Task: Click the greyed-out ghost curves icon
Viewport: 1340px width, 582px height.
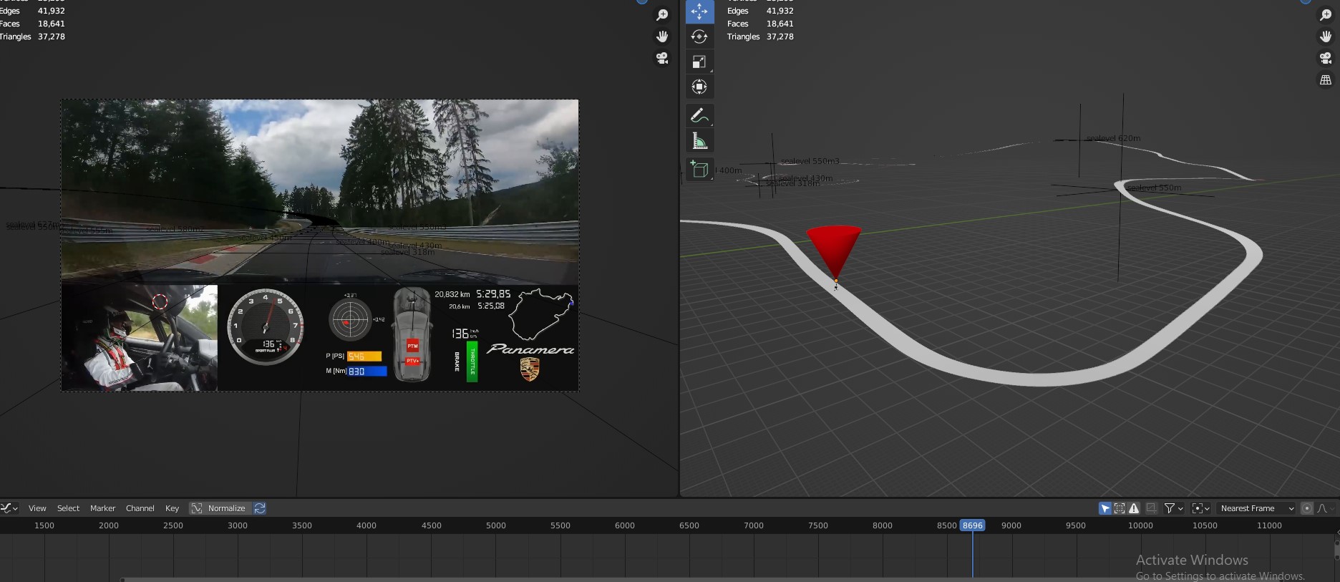Action: pyautogui.click(x=1151, y=508)
